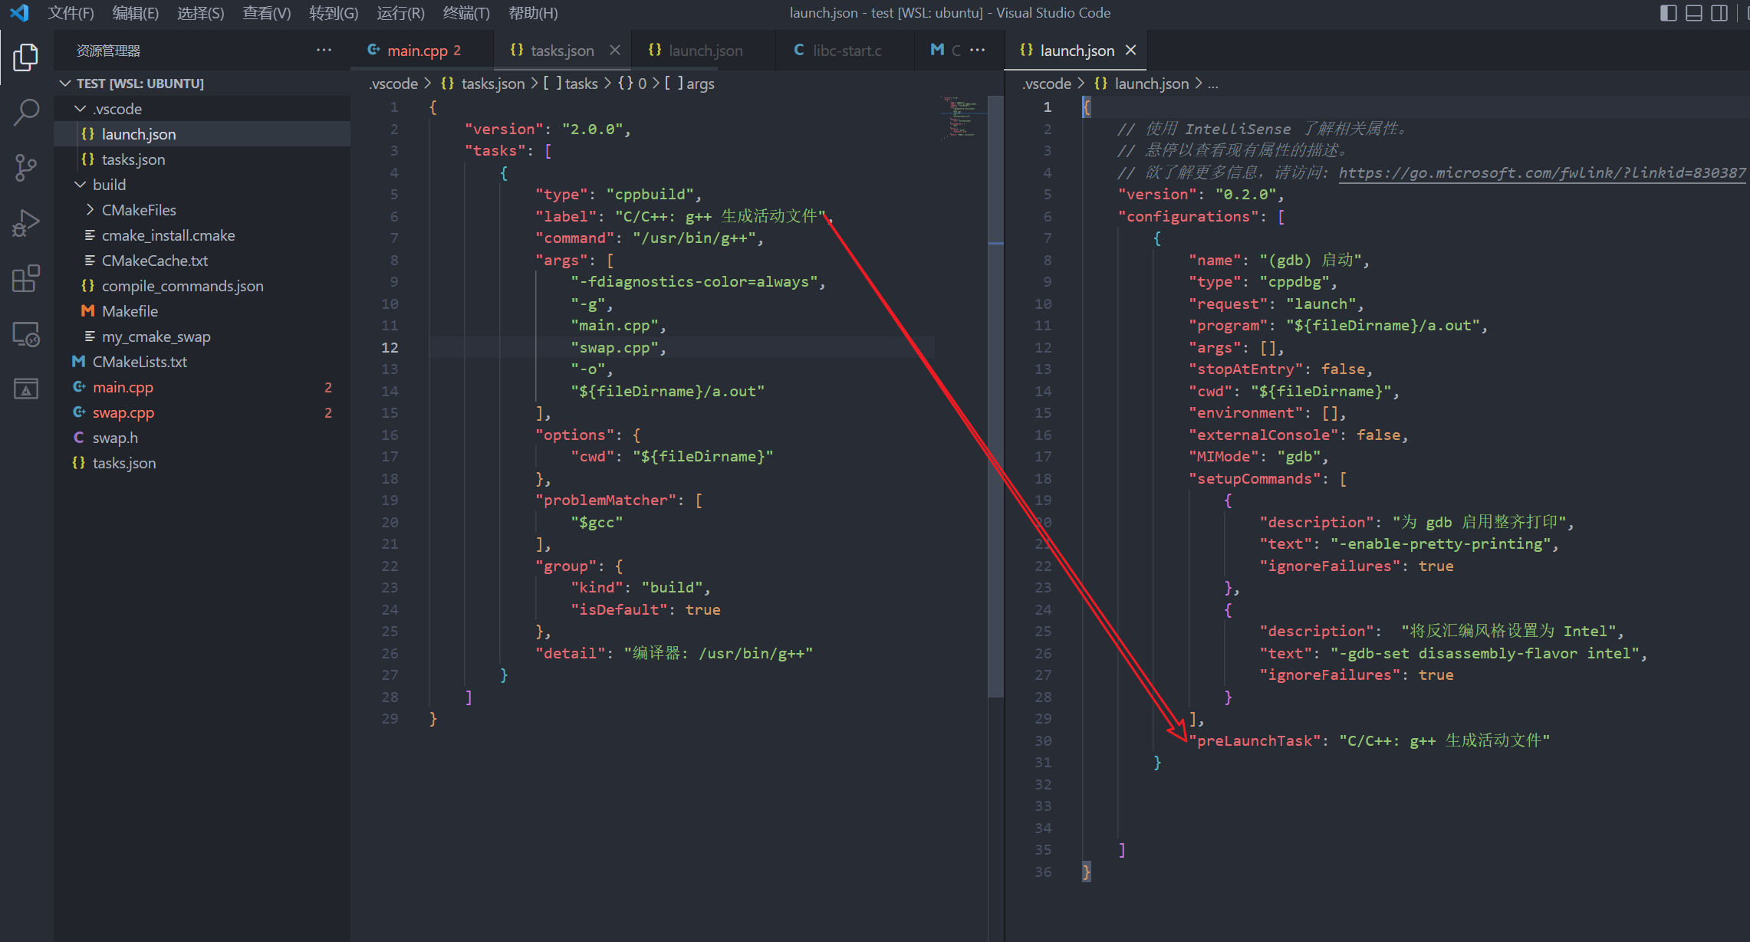Toggle the secondary side bar layout button
The height and width of the screenshot is (942, 1750).
[x=1719, y=13]
